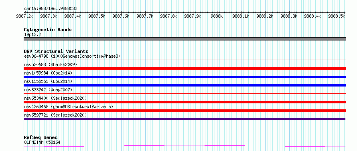Open the nsv520683 (Shaikh2009) variant label

[51, 64]
